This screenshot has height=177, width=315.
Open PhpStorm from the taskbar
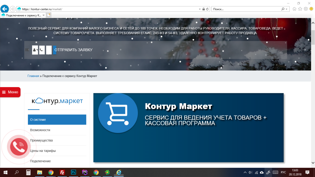coord(85,172)
